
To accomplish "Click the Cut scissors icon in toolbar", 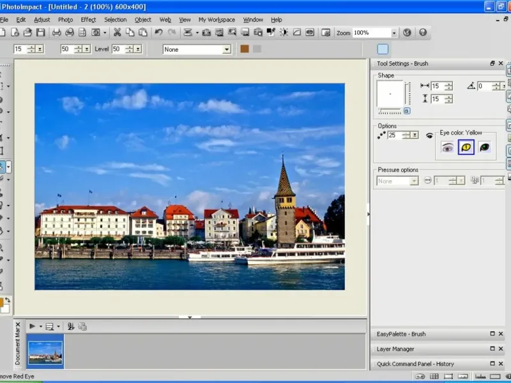I will pos(117,33).
